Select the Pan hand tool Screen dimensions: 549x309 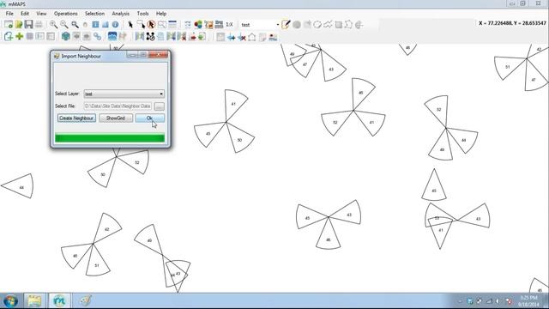pos(85,25)
